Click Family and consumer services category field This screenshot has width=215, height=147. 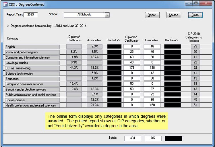click(x=32, y=84)
